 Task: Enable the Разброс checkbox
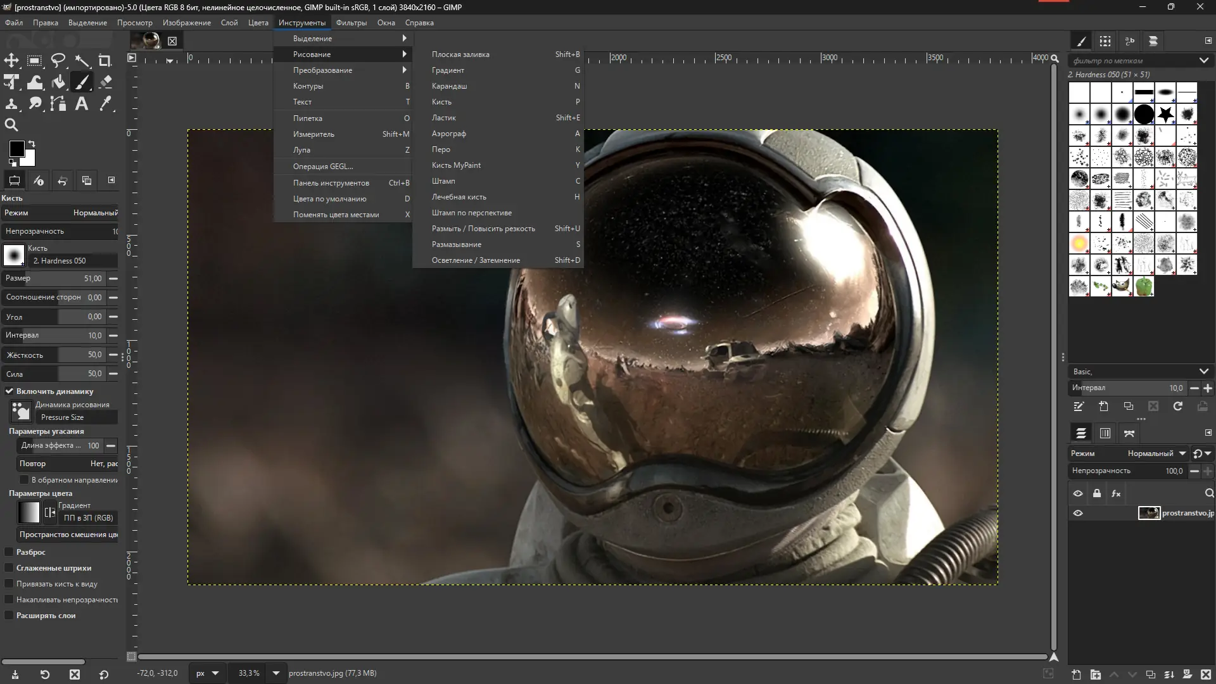tap(9, 552)
